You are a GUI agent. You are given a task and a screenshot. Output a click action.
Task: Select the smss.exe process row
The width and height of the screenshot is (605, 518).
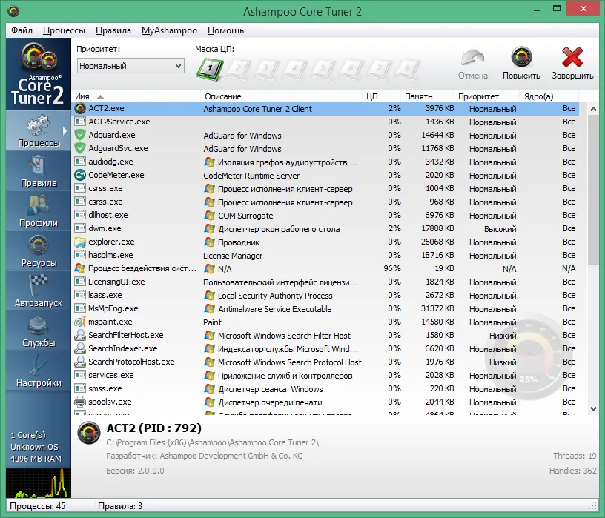(325, 389)
